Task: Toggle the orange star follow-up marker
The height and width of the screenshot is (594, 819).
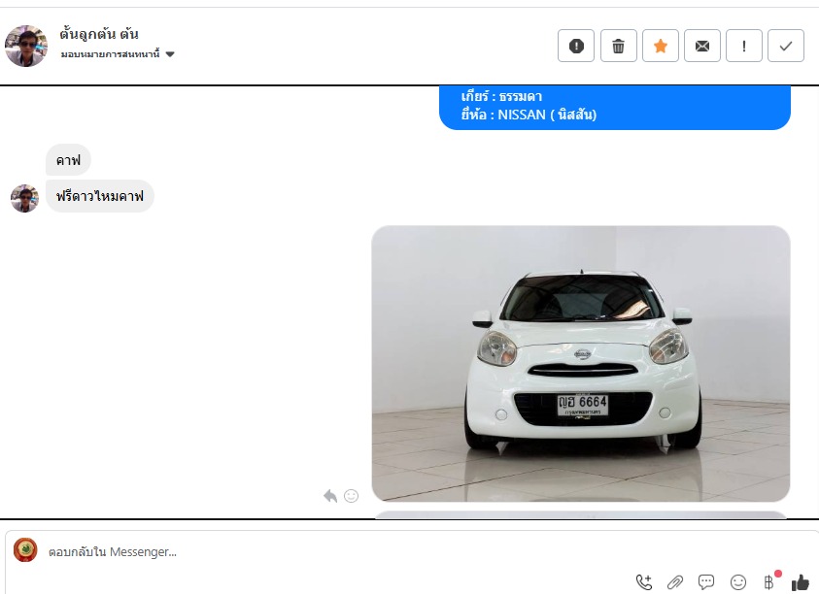Action: click(x=661, y=46)
